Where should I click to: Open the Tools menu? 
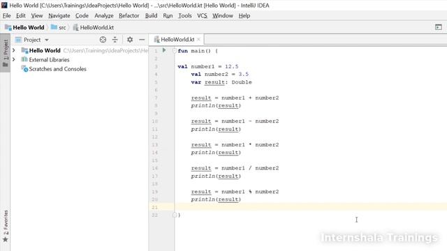[x=184, y=15]
